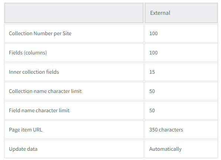The image size is (221, 160).
Task: Click the empty top-left header cell
Action: click(x=74, y=13)
